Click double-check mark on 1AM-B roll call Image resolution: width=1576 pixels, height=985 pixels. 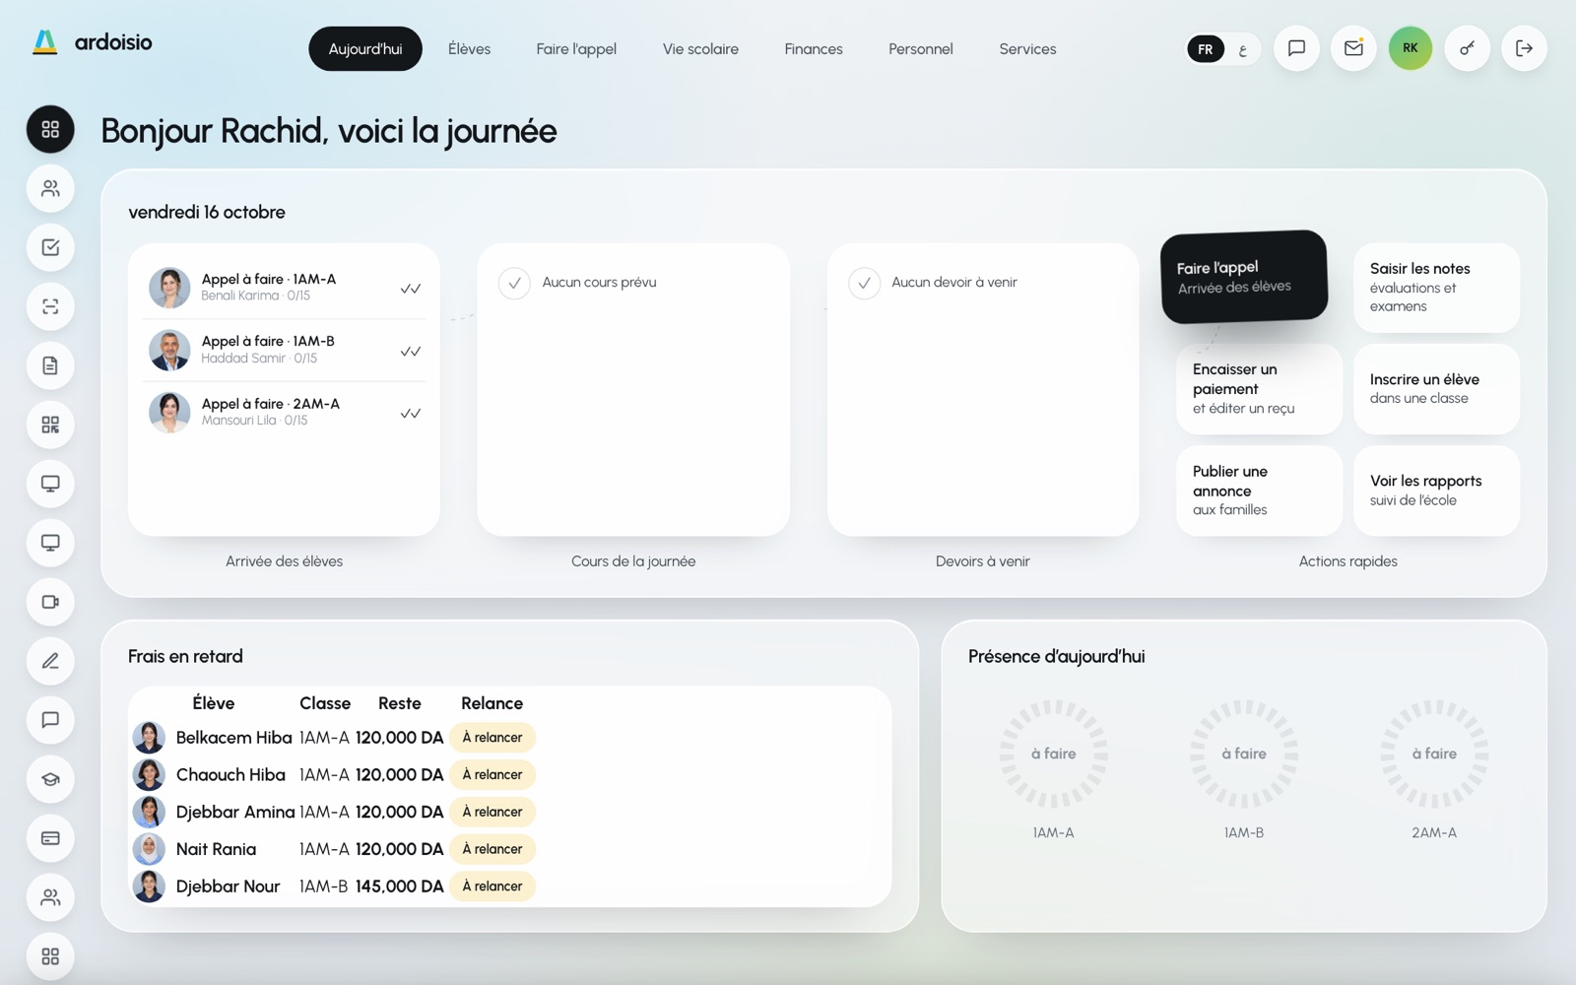(411, 351)
